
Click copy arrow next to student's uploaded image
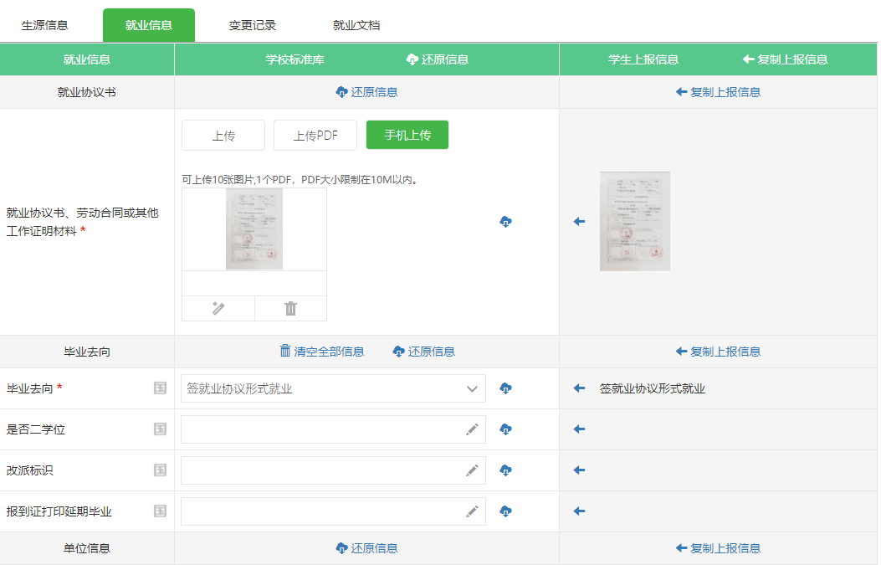[579, 222]
